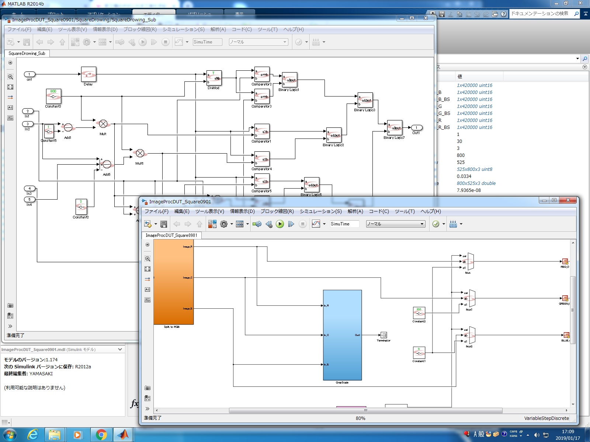Open Model Configuration gear in ImageProcDUT_Square0901 toolbar
Image resolution: width=590 pixels, height=442 pixels.
[224, 224]
